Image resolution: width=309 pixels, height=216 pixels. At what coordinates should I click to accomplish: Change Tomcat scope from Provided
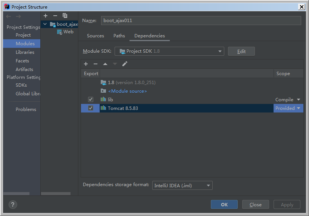288,108
